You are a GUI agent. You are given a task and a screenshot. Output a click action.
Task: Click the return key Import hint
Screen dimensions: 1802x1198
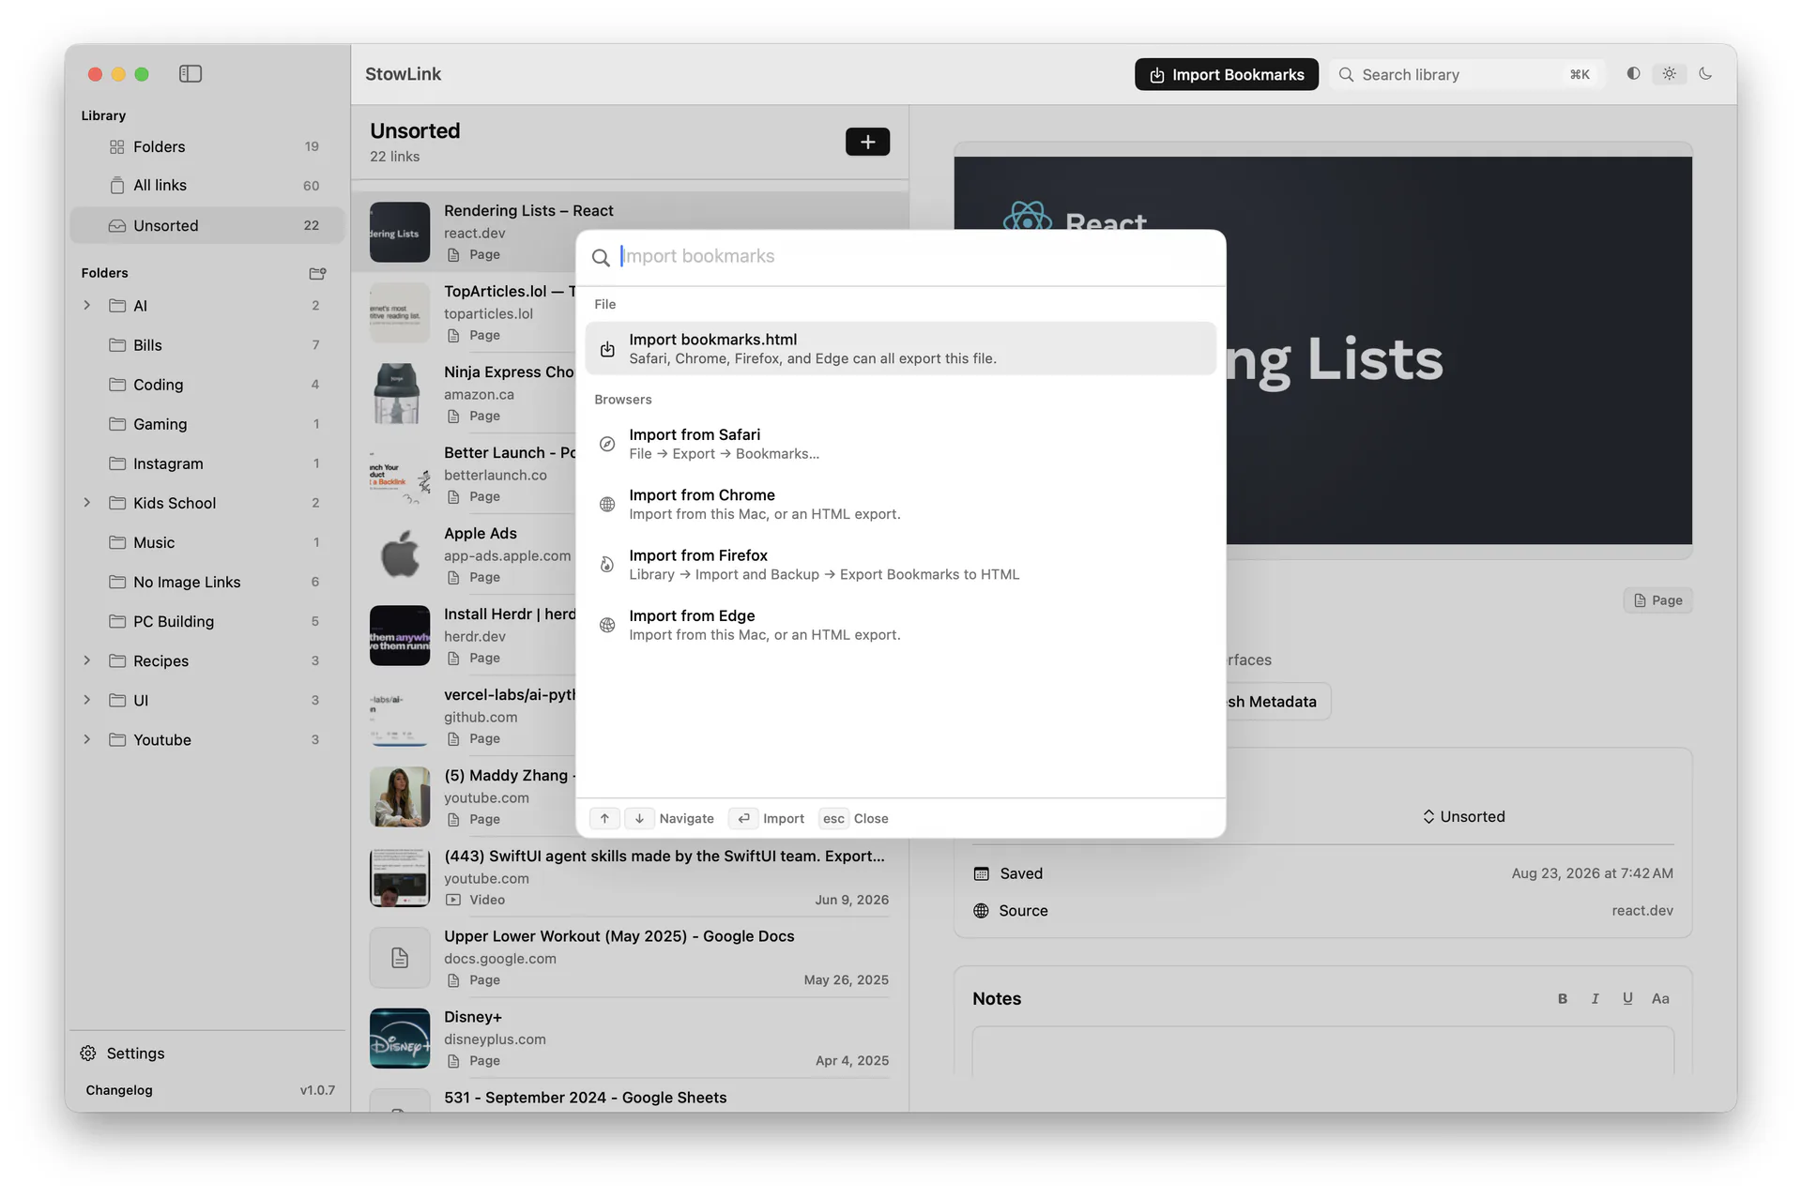[743, 818]
